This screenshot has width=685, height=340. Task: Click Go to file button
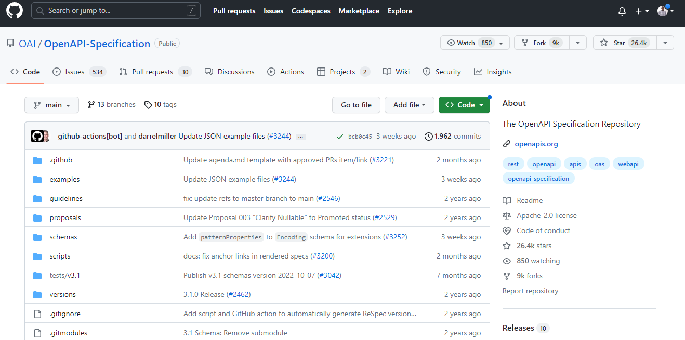point(356,105)
